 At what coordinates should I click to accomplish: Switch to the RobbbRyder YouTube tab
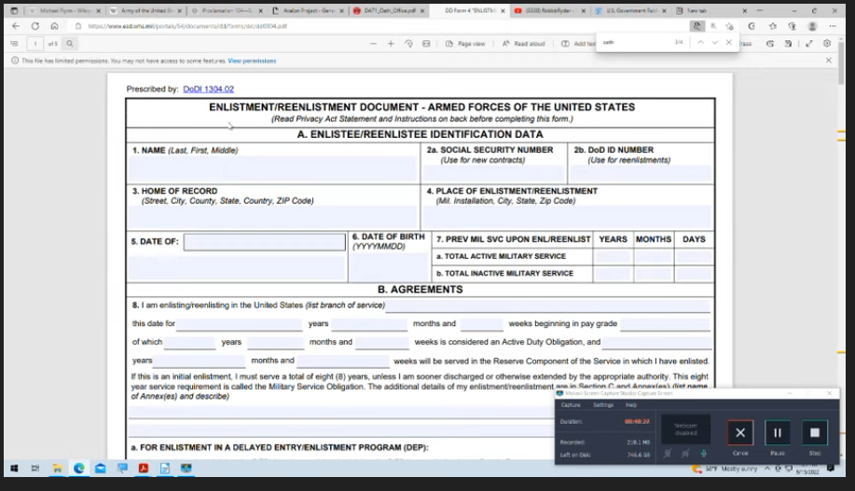pos(550,11)
